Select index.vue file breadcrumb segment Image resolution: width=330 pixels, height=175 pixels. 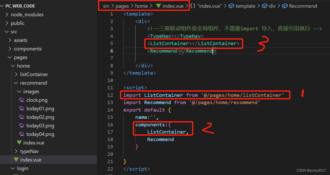pos(173,6)
